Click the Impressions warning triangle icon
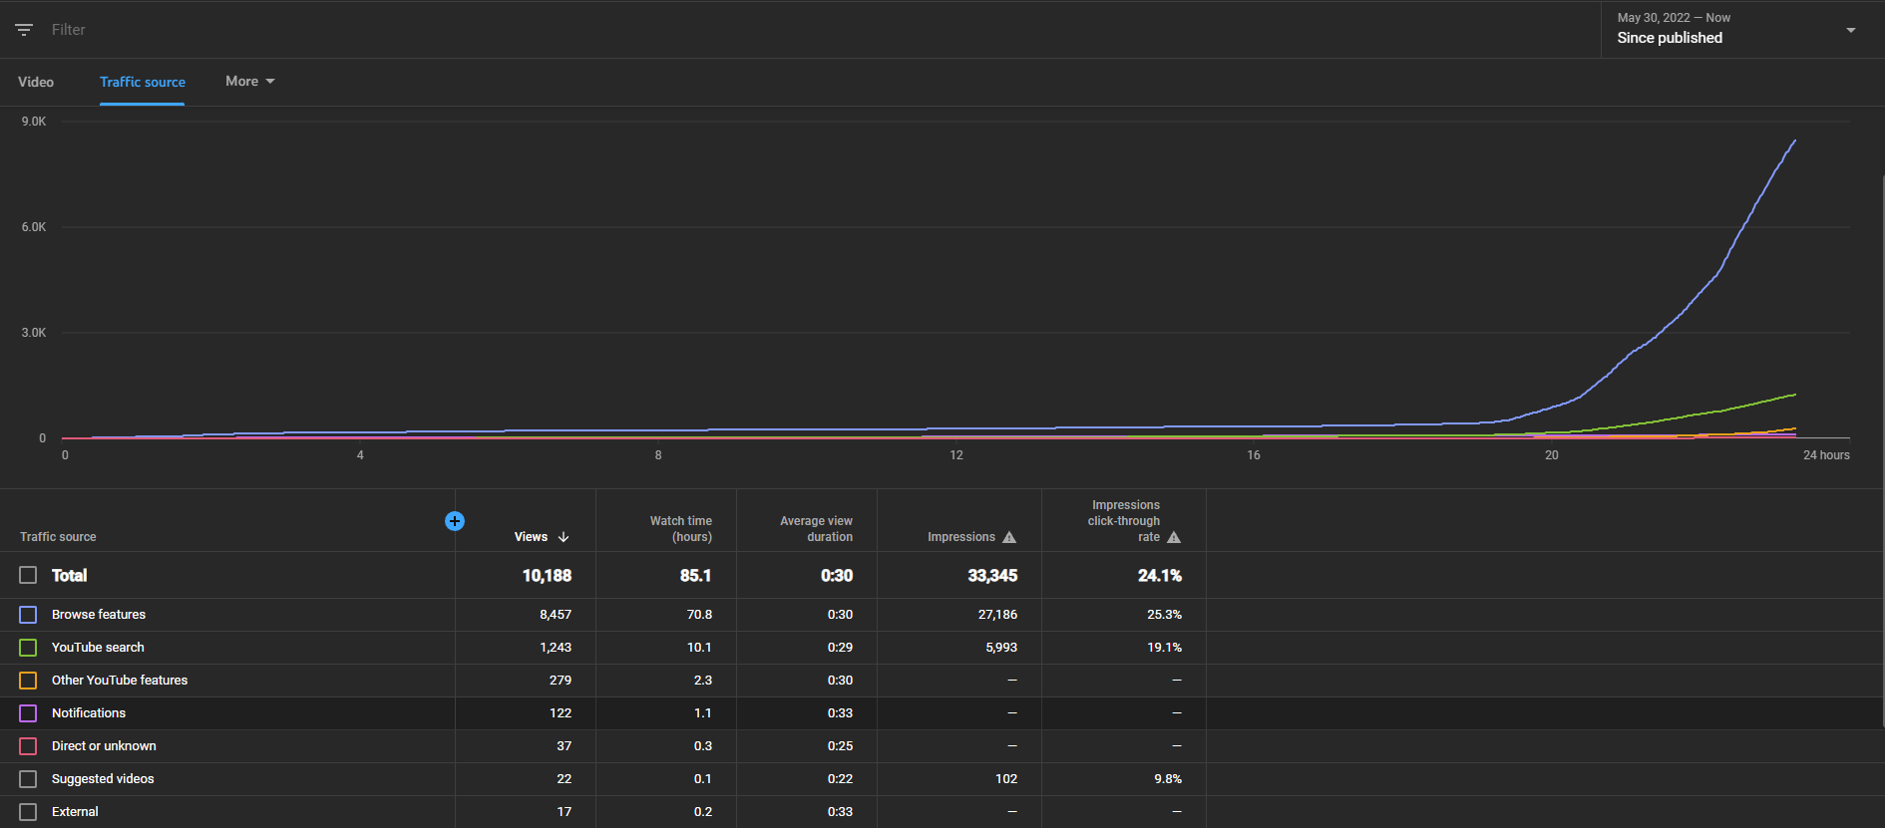The image size is (1885, 828). 1009,537
